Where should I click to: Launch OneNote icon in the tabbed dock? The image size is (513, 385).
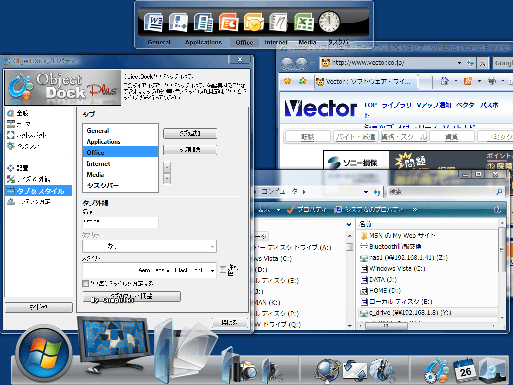pyautogui.click(x=279, y=22)
